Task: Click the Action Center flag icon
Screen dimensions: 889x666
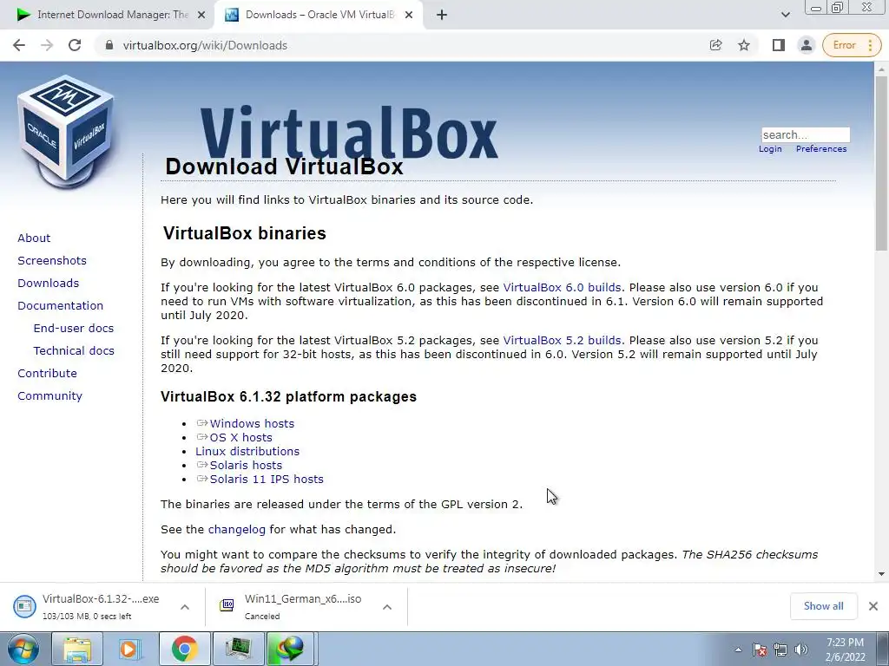Action: 760,650
